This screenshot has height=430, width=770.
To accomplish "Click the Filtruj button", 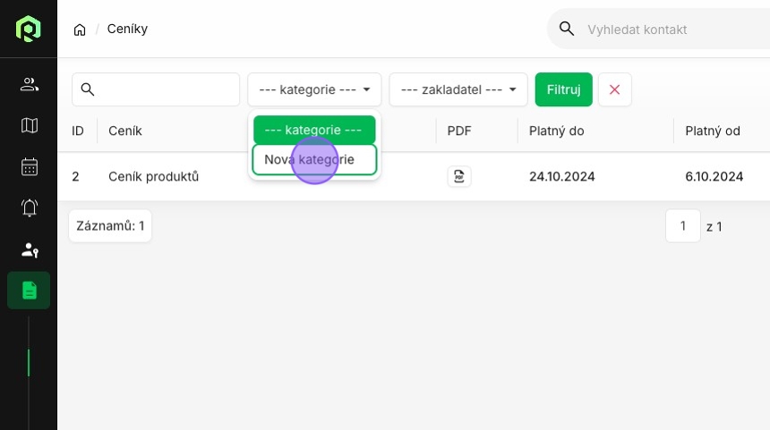I will click(564, 89).
